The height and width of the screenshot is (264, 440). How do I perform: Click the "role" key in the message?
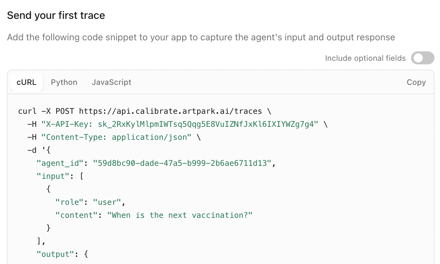pyautogui.click(x=70, y=202)
